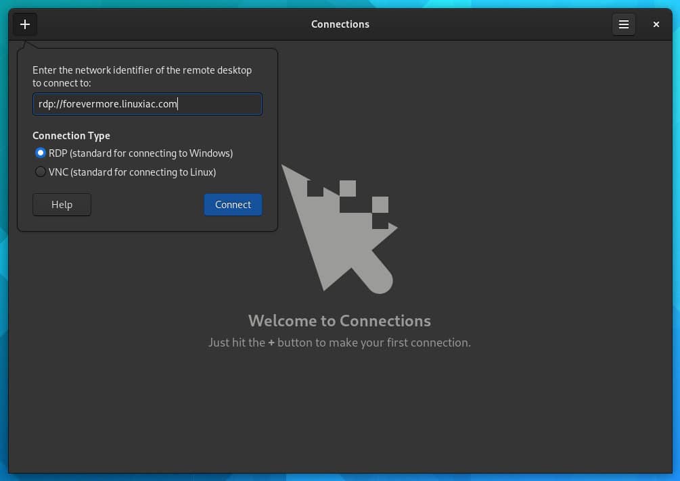Close the Connections window
The image size is (680, 481).
[x=656, y=24]
